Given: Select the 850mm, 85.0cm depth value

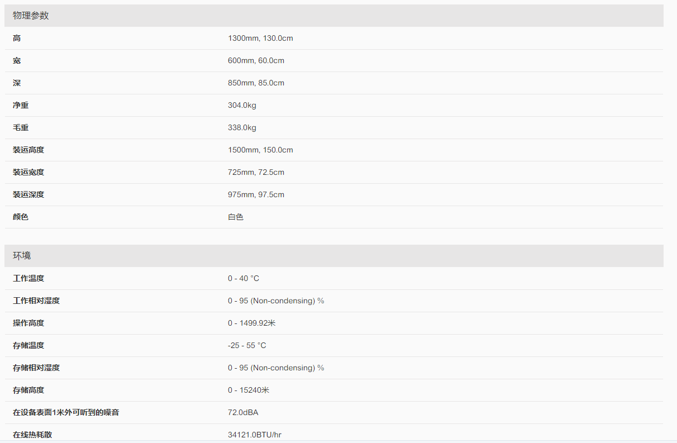Looking at the screenshot, I should coord(256,83).
